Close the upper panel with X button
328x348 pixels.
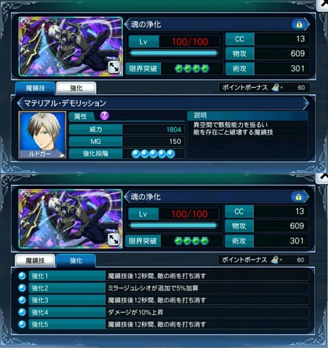(323, 4)
